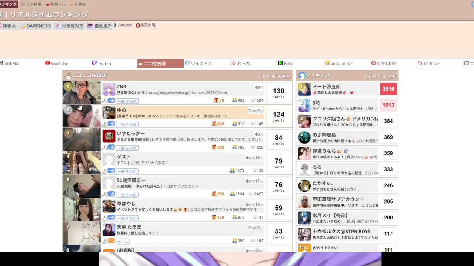Click the 130 points box for ZNK

pos(278,92)
